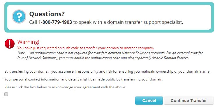Tick the agreement acknowledgment checkbox
The height and width of the screenshot is (111, 215).
coord(6,94)
